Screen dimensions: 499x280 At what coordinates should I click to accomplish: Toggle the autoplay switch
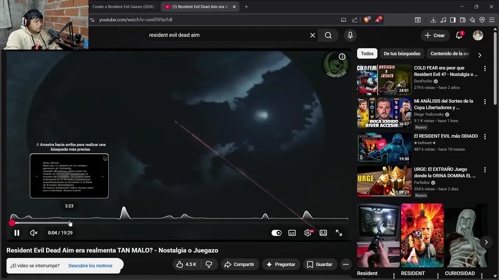[276, 233]
